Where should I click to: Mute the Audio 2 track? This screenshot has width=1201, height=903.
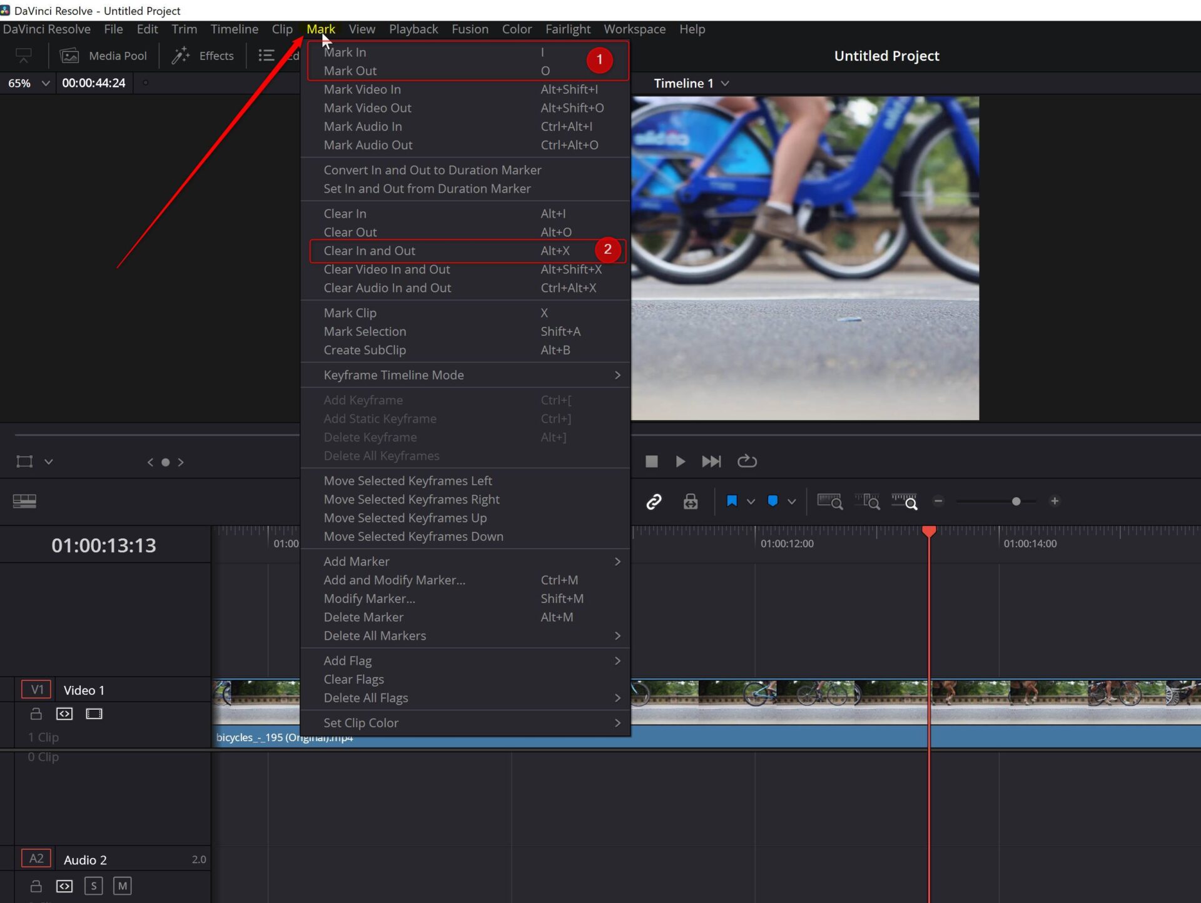(123, 885)
